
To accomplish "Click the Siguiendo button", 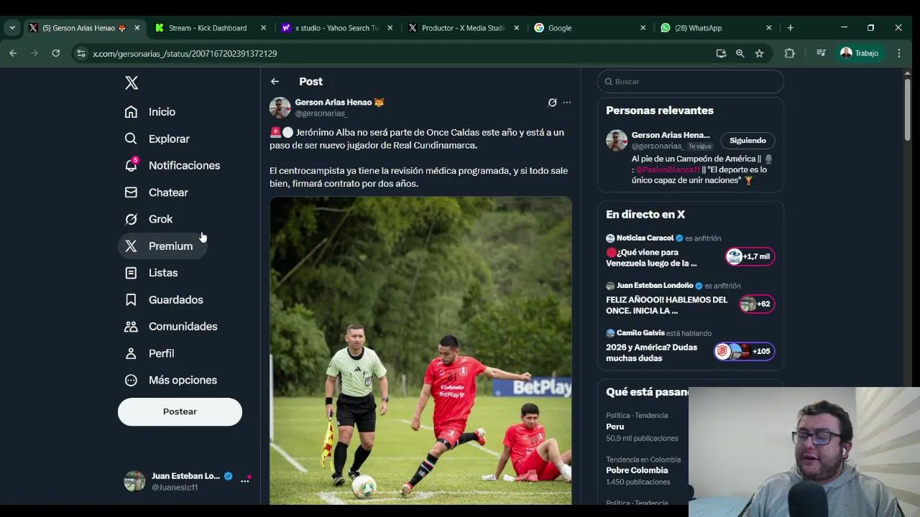I will point(747,141).
